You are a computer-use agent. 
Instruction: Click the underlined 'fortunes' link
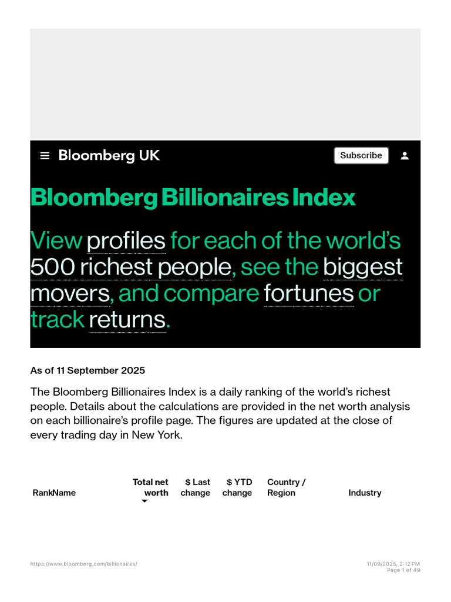tap(309, 293)
